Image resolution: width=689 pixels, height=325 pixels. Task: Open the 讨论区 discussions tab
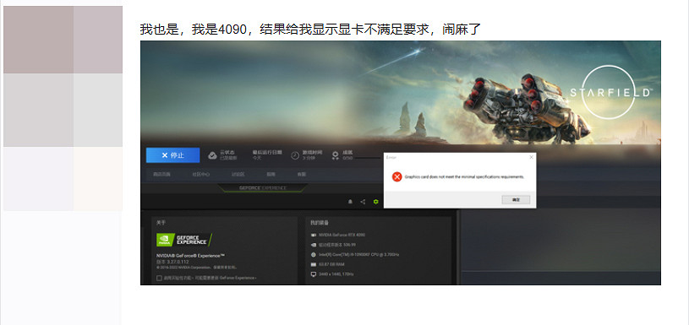pos(238,175)
